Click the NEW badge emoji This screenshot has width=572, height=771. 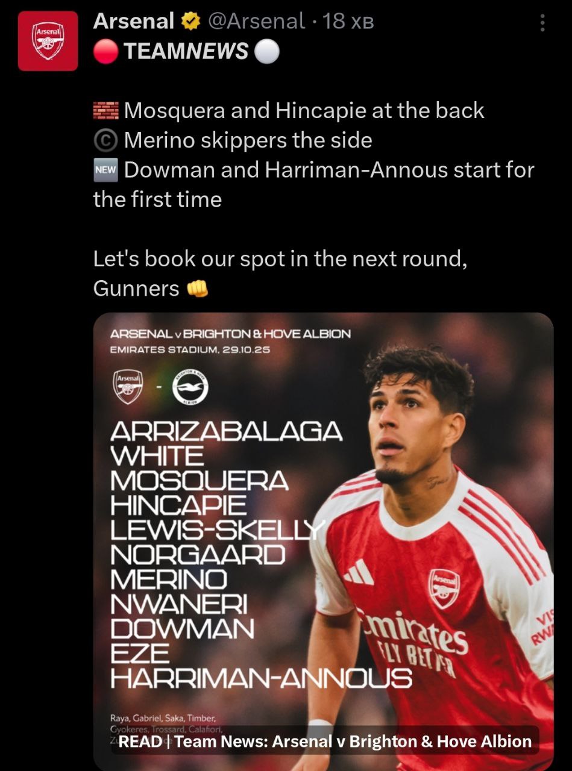(x=105, y=170)
